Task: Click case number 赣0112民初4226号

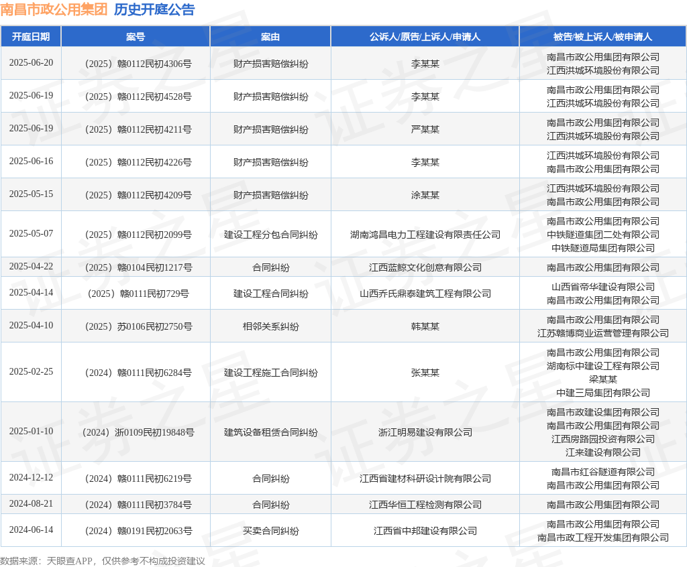Action: pos(138,162)
